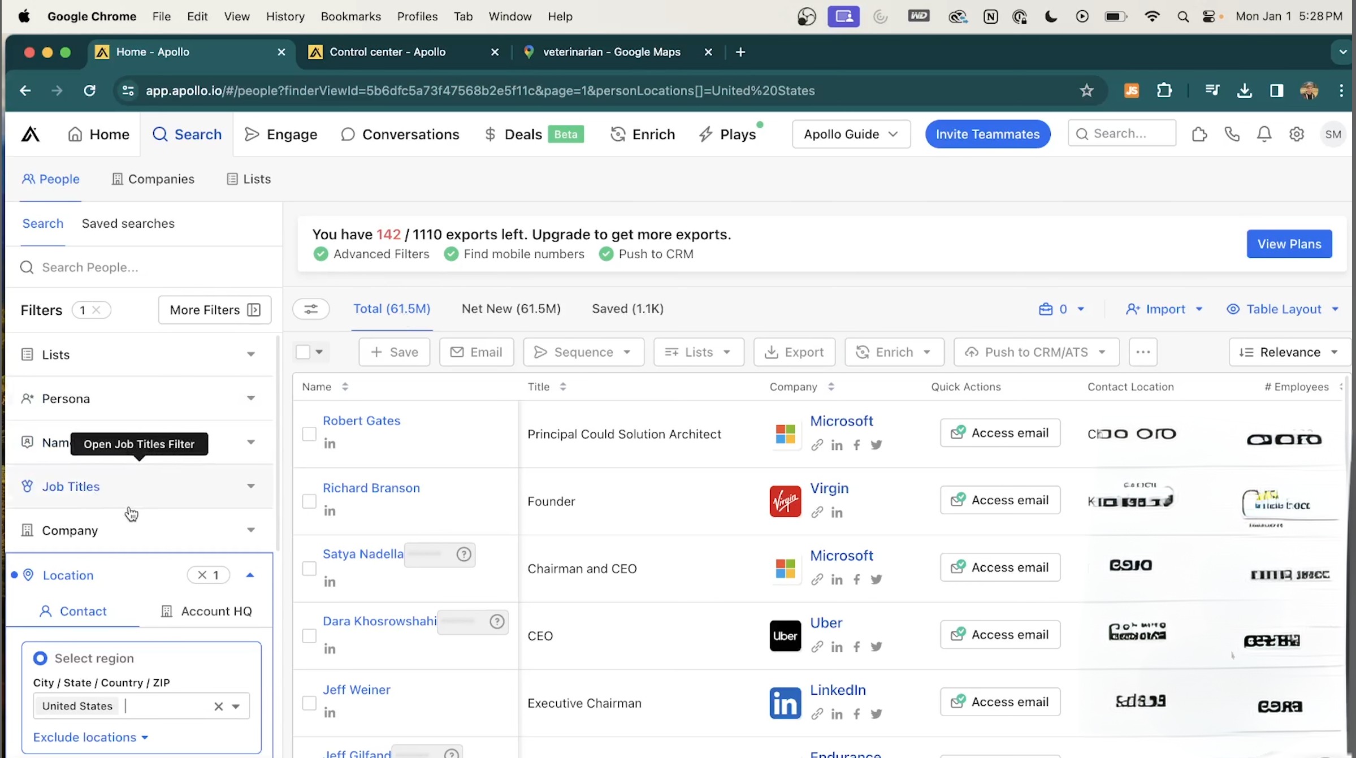This screenshot has height=758, width=1356.
Task: Open the Bookmarks menu in menu bar
Action: 350,16
